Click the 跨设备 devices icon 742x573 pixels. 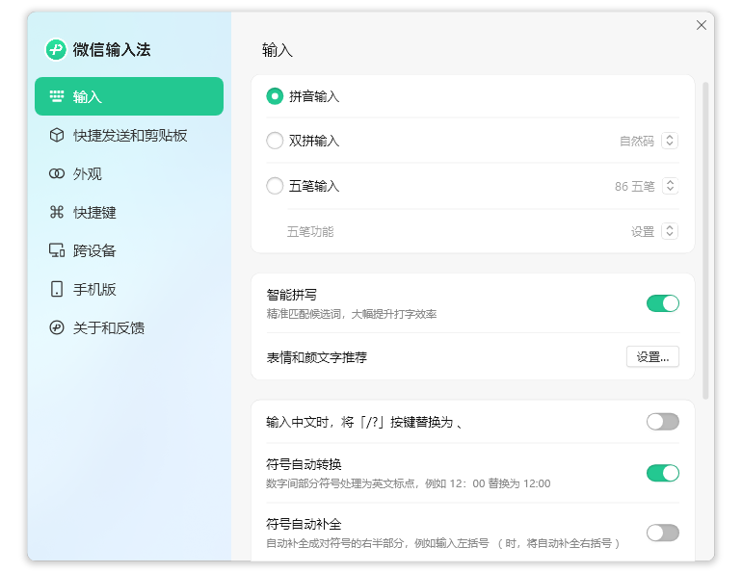tap(57, 251)
